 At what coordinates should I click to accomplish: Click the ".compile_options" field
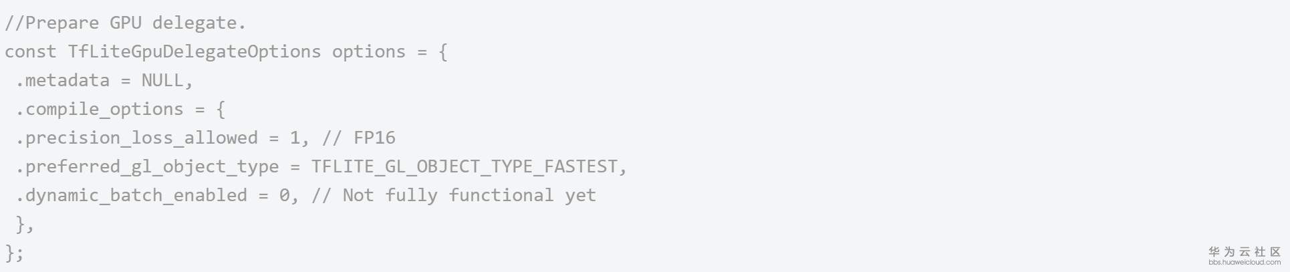pos(100,110)
